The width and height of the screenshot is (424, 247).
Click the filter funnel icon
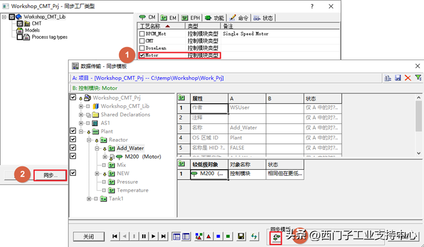(x=418, y=78)
